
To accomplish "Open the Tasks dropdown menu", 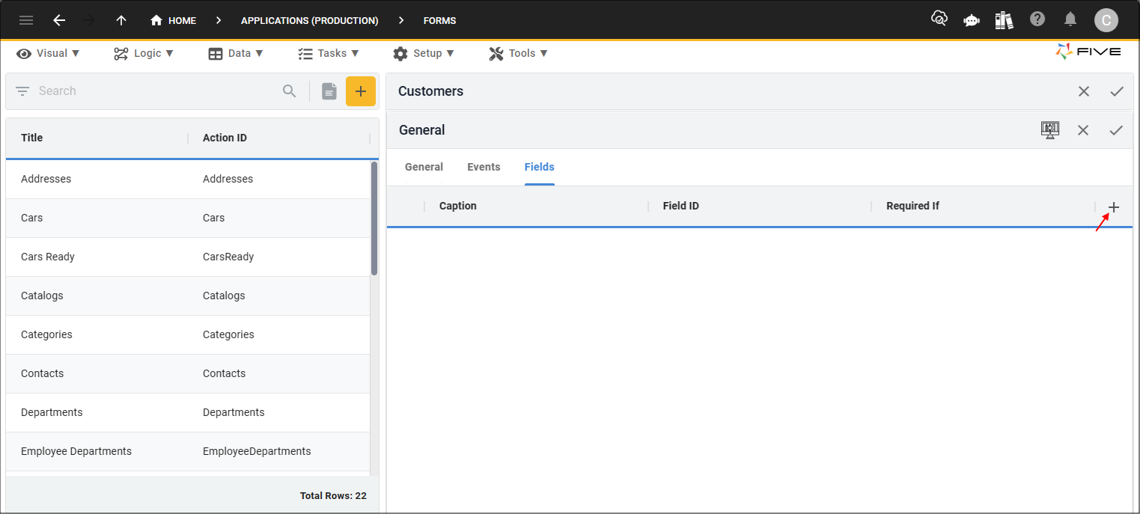I will (329, 53).
